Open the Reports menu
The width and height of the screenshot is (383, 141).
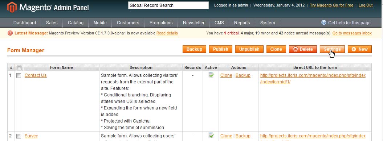coord(242,23)
